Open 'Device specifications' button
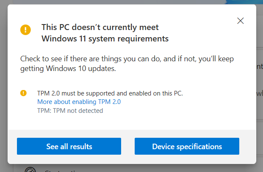 point(187,146)
